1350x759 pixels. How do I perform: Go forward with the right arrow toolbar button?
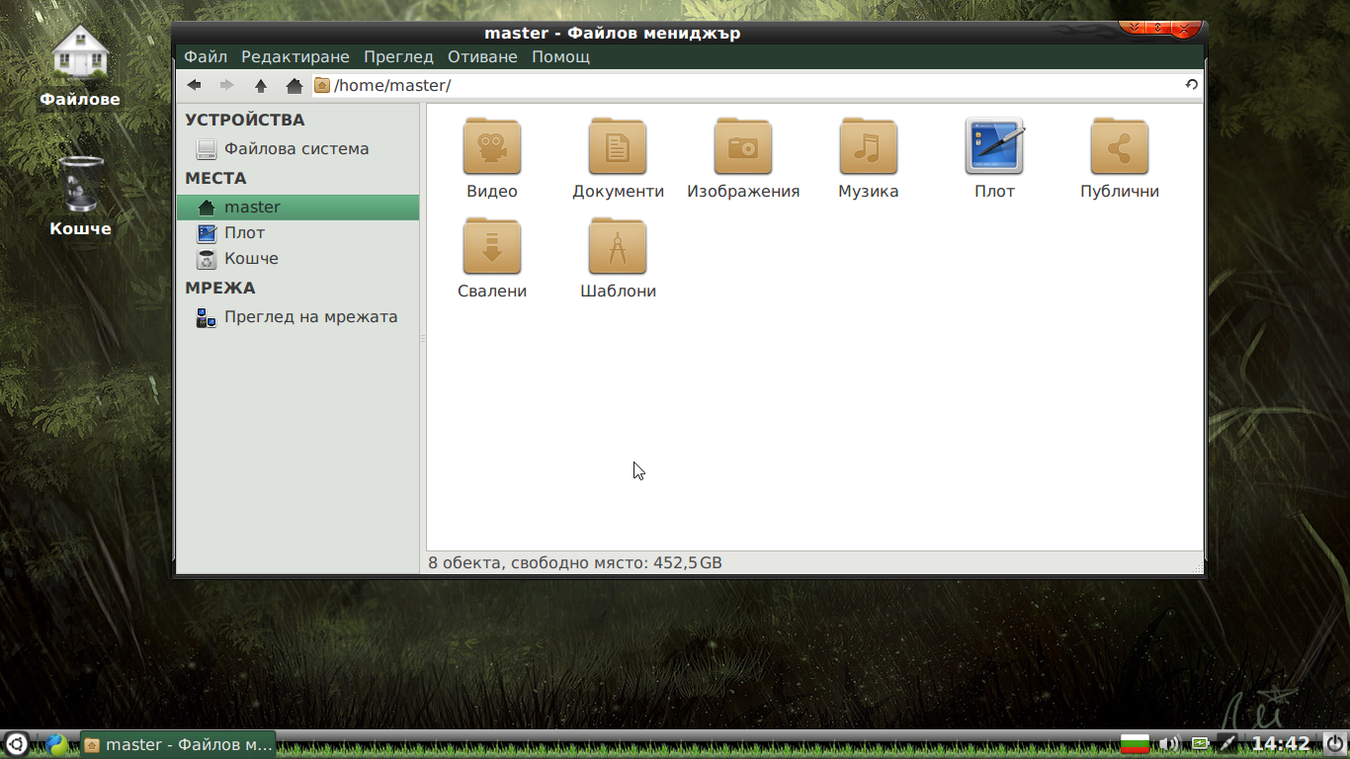(227, 86)
